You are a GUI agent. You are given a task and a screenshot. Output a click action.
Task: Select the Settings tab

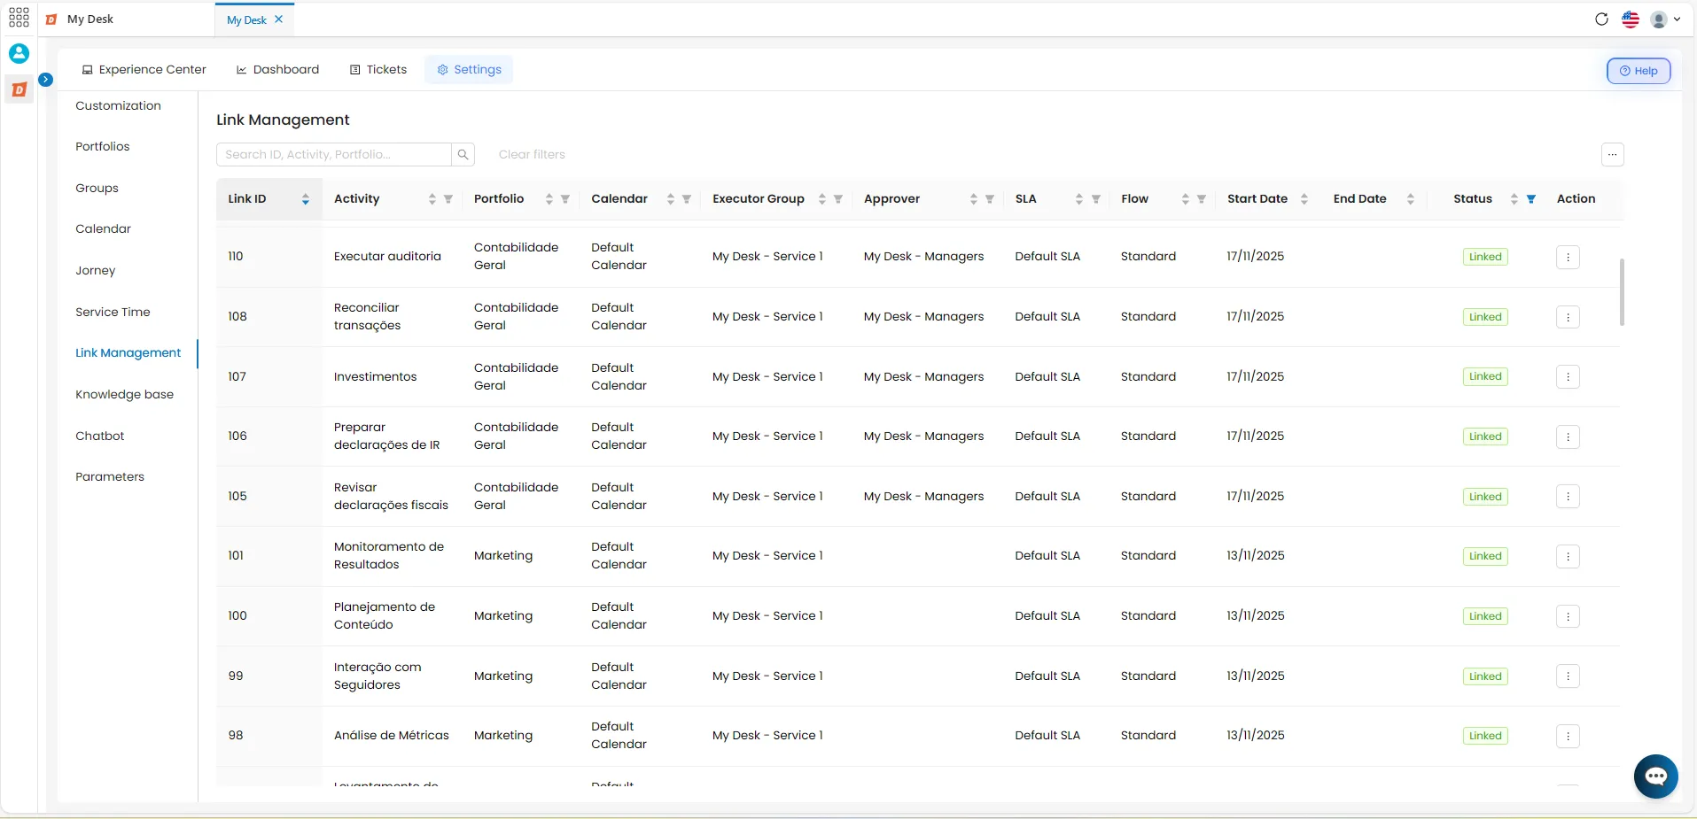[469, 70]
